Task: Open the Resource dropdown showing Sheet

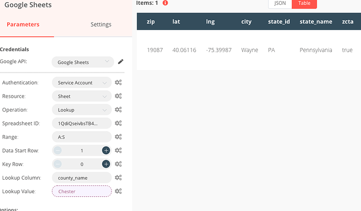Action: pyautogui.click(x=82, y=96)
